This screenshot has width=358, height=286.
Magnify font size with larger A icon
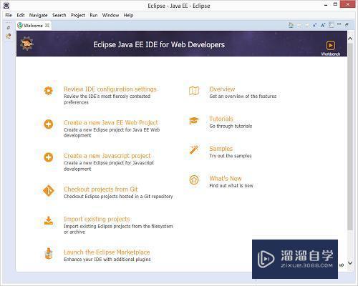coord(323,25)
